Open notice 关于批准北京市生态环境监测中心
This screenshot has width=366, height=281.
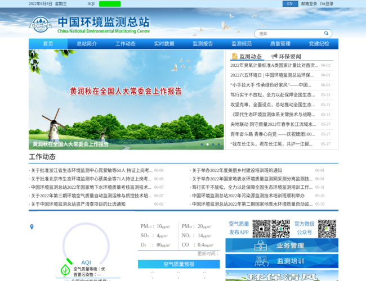(91, 179)
